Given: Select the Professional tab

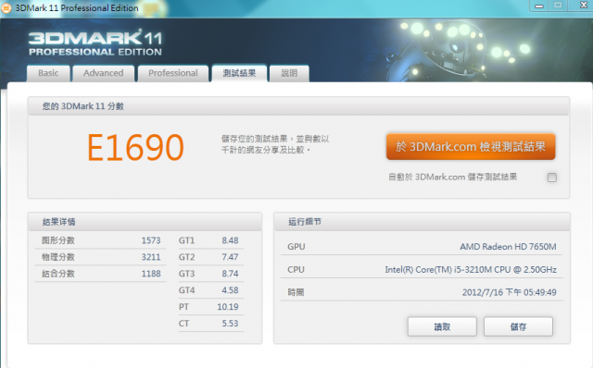Looking at the screenshot, I should tap(173, 73).
